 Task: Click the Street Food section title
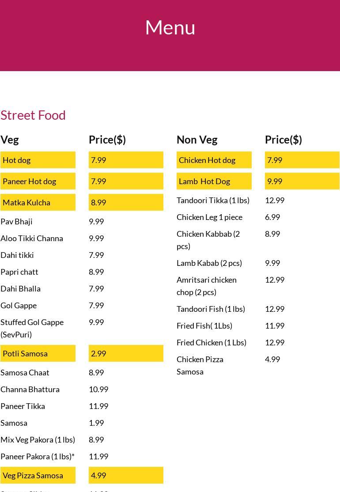tap(33, 115)
